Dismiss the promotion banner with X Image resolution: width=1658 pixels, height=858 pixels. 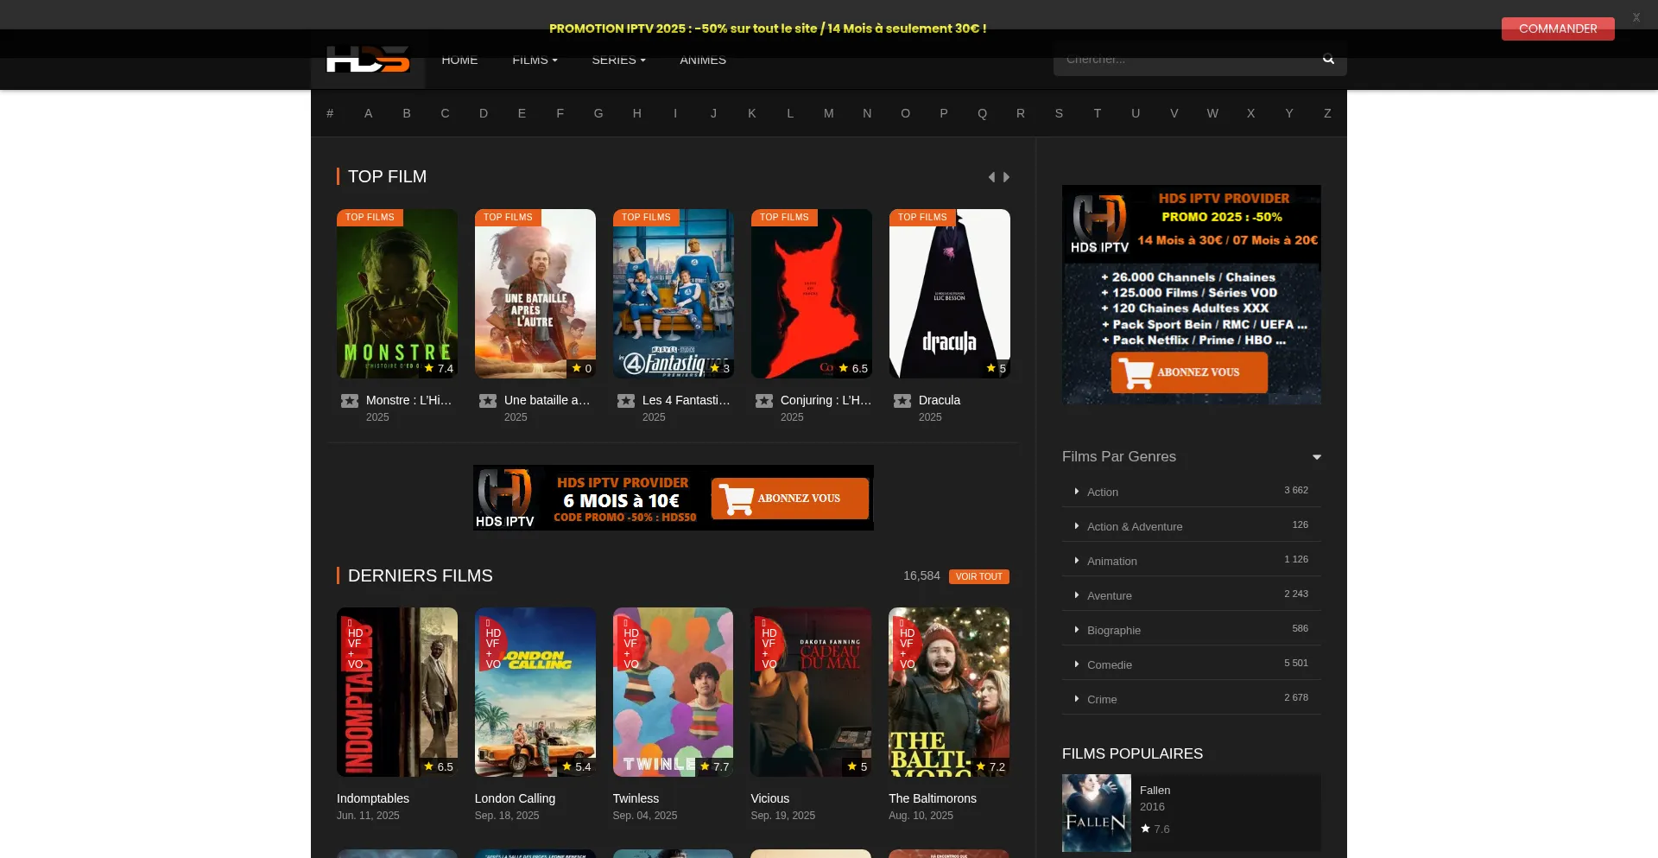(x=1636, y=17)
